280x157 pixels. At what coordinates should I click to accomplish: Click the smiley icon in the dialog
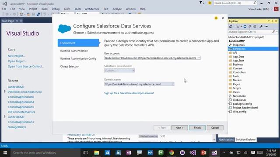[x=216, y=18]
